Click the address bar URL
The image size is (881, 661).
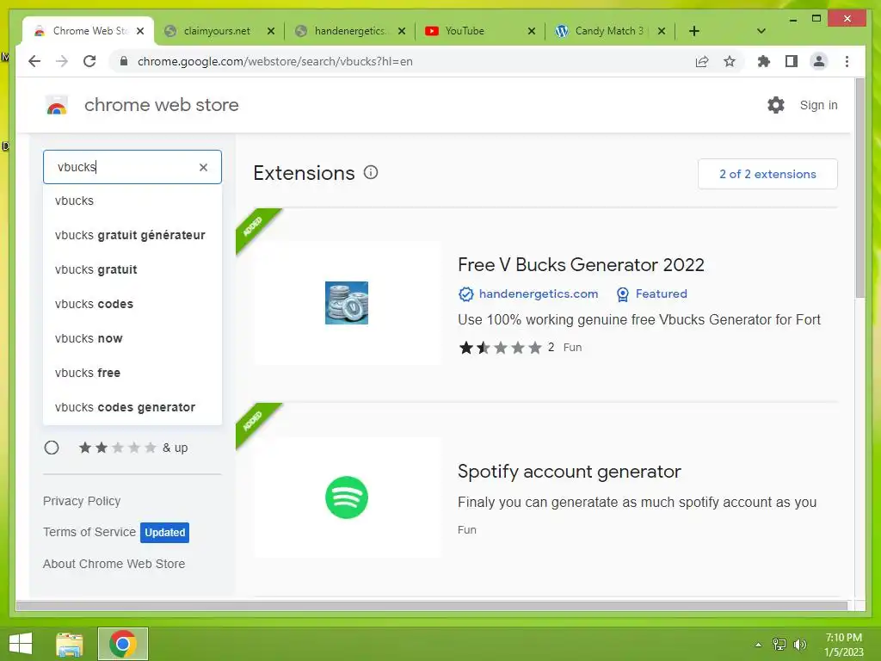coord(275,61)
